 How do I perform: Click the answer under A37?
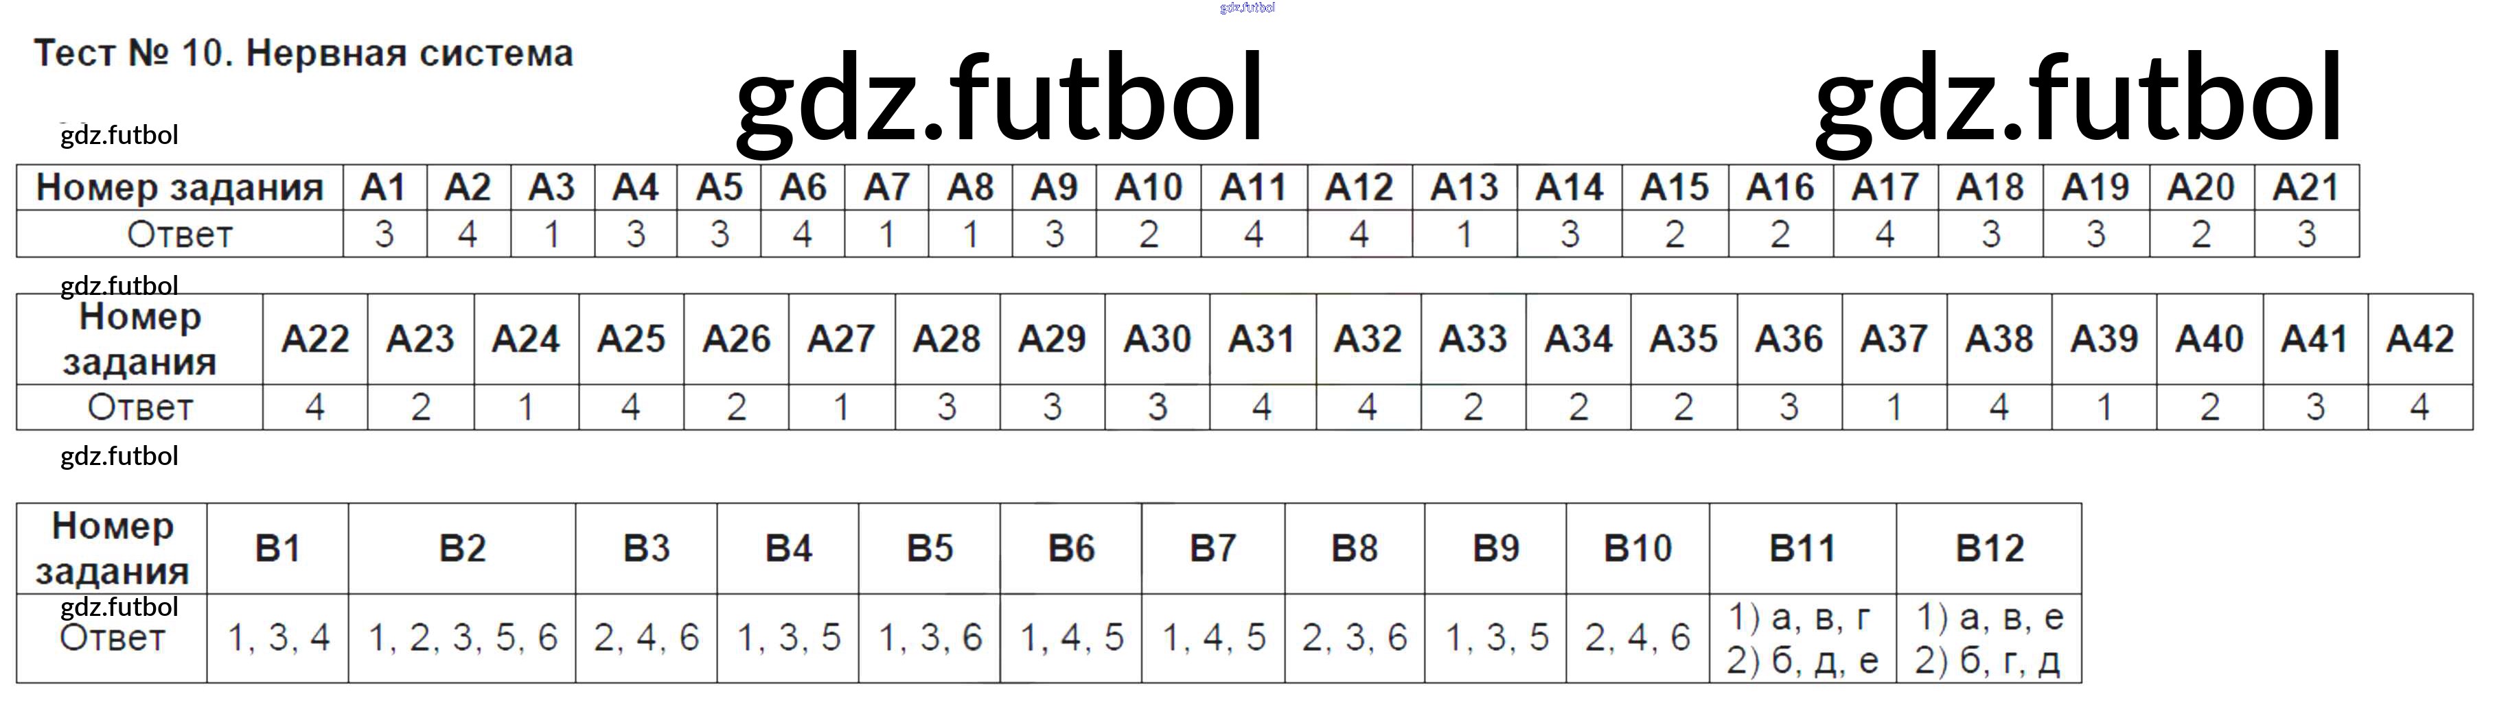coord(1894,407)
